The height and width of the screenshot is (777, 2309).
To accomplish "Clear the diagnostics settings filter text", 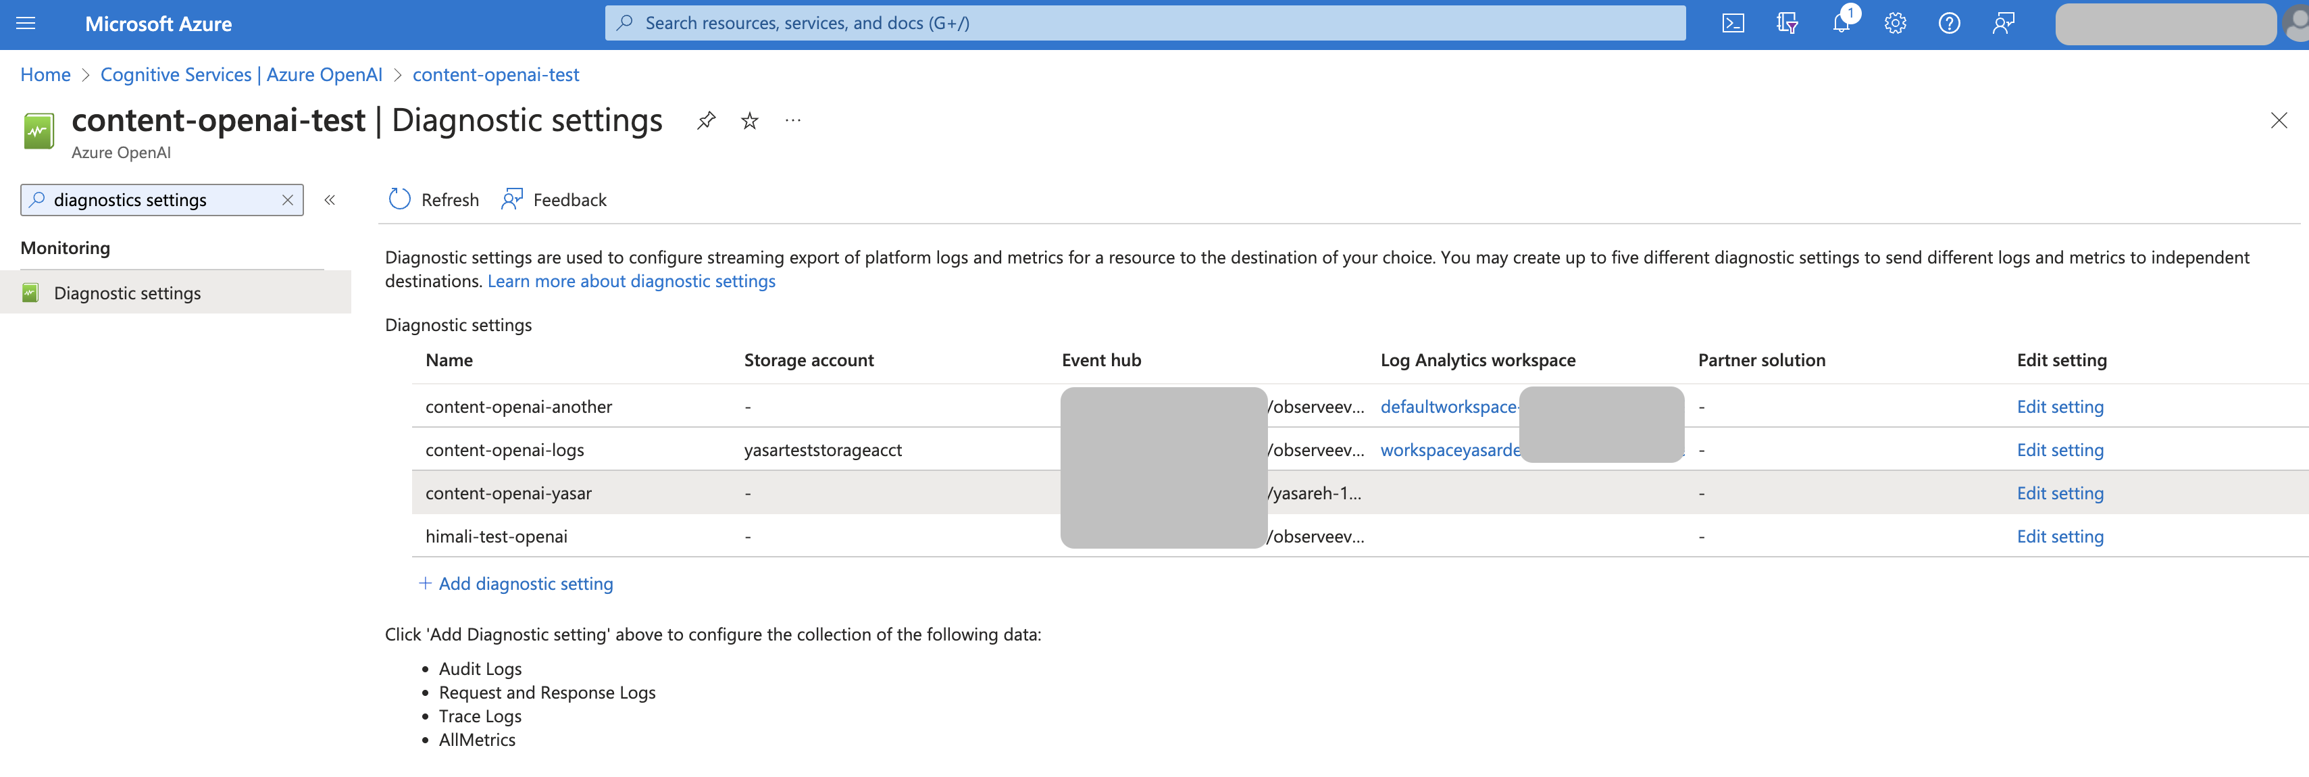I will tap(287, 200).
